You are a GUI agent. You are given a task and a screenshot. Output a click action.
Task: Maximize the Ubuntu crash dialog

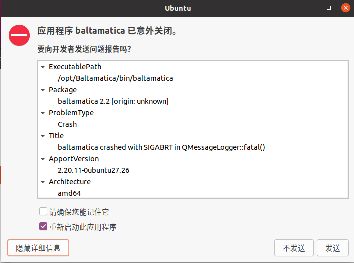coord(329,8)
